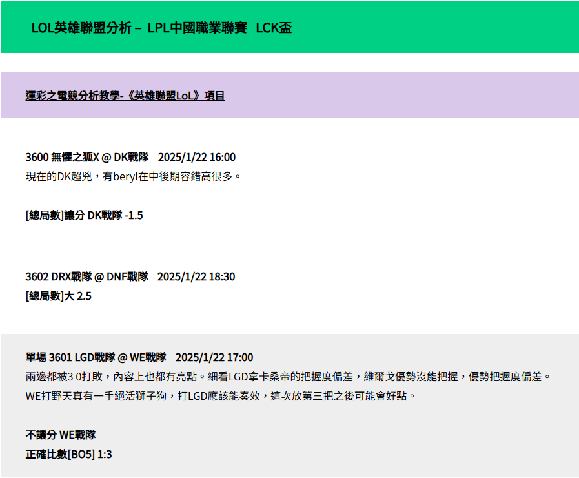Select the 正確比數[BO5] 1:3 prediction
Image resolution: width=579 pixels, height=478 pixels.
click(68, 454)
